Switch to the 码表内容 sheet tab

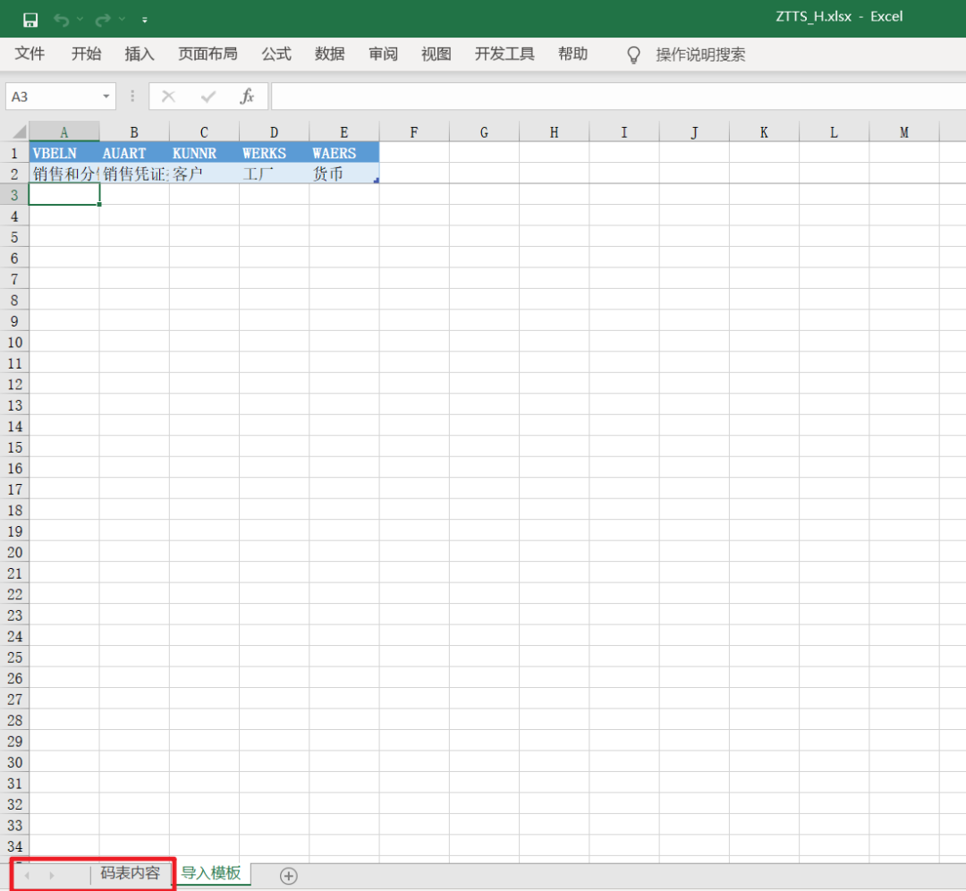(130, 873)
